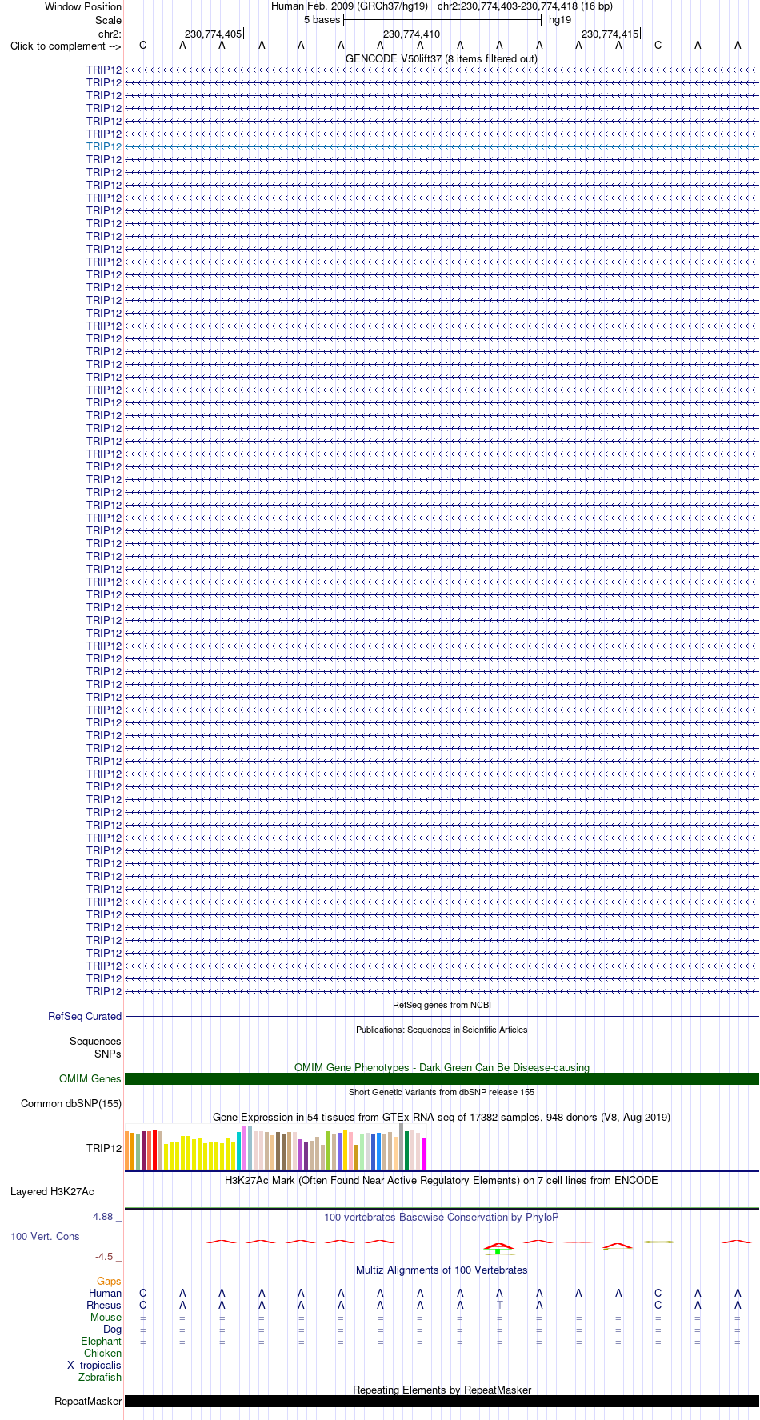Select the Mouse alignment row label
The width and height of the screenshot is (760, 1420).
106,1317
